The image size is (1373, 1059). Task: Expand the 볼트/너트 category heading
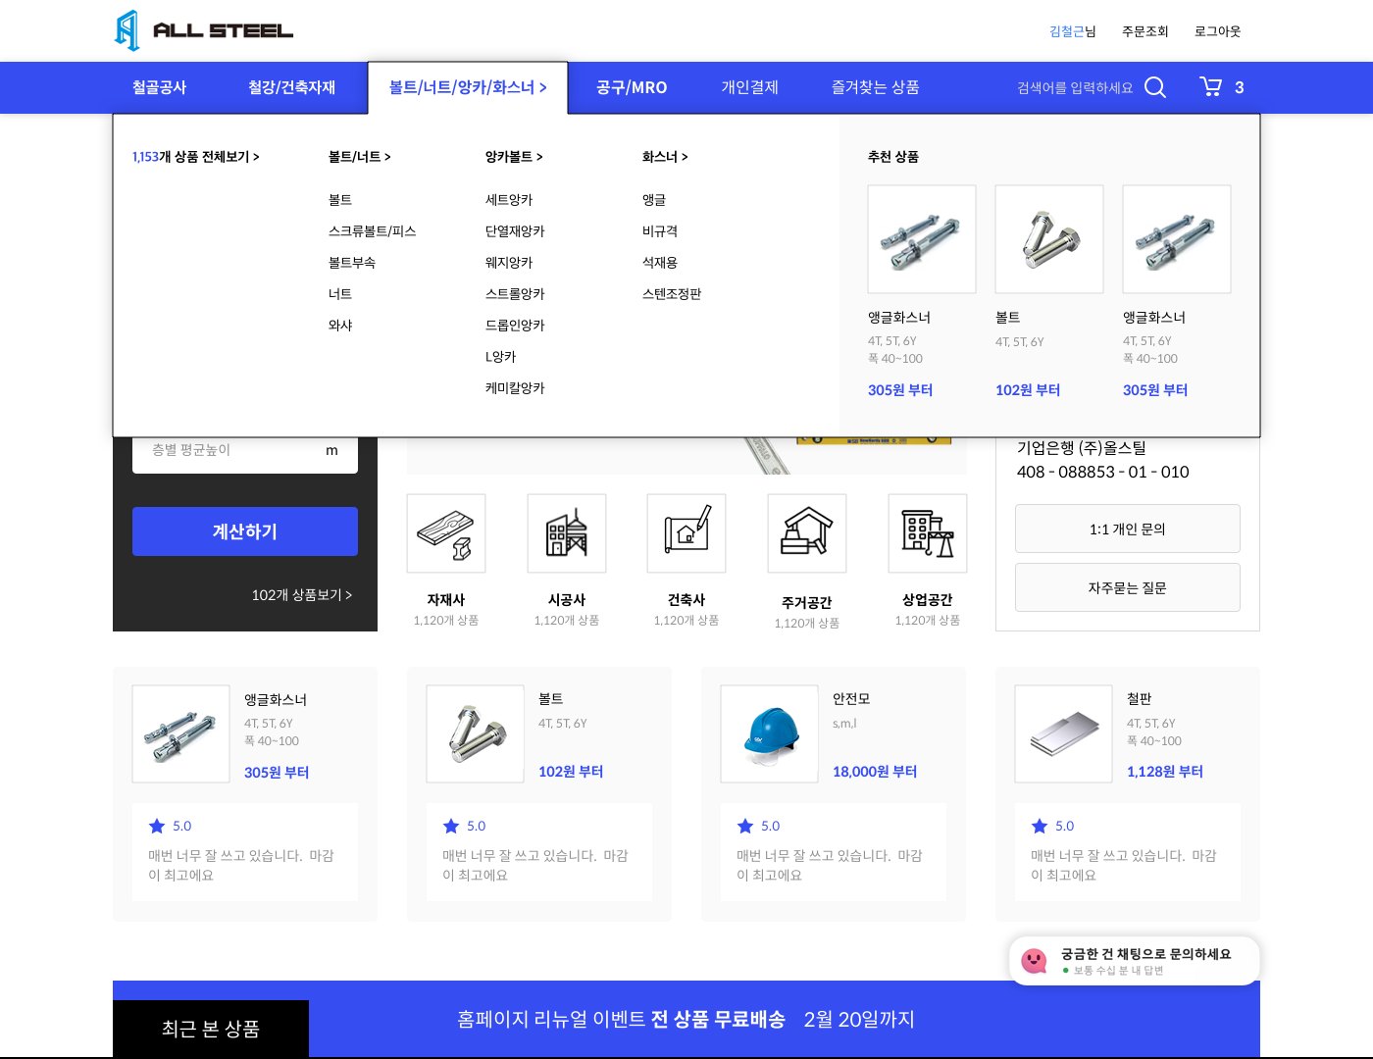tap(360, 157)
